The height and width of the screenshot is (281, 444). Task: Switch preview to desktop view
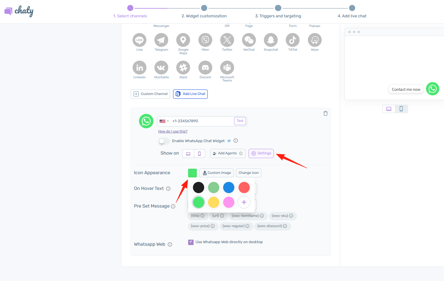click(x=389, y=109)
